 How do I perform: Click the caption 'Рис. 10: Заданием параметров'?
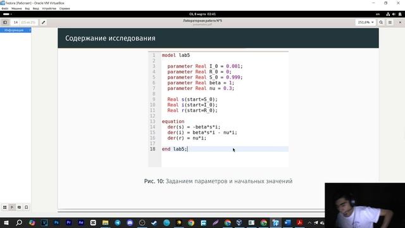click(x=218, y=181)
